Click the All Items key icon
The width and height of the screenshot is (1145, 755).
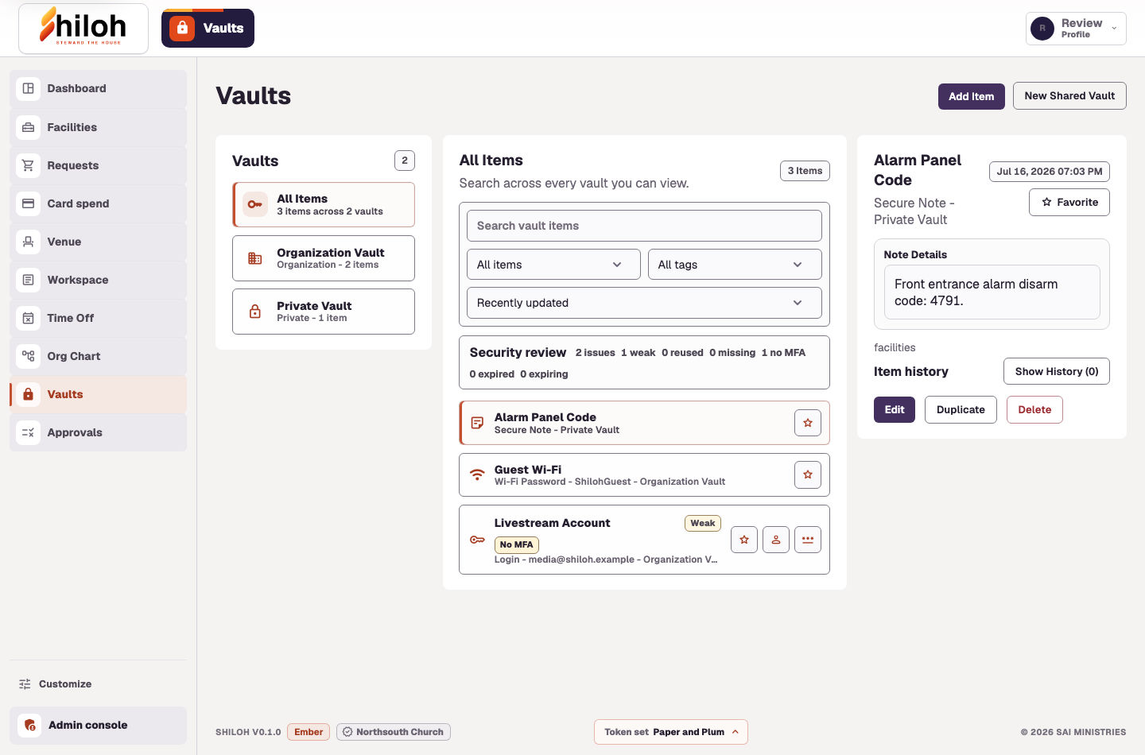point(255,204)
